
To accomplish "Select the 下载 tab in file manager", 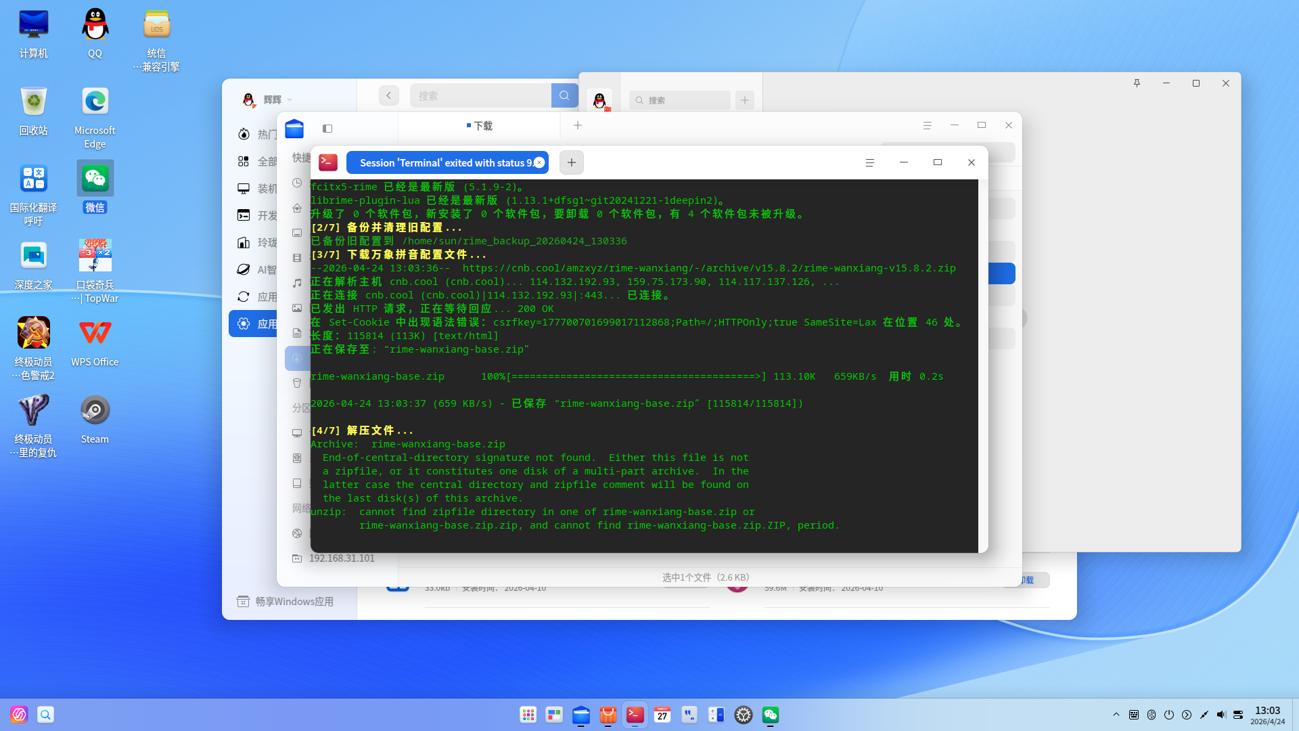I will 480,126.
